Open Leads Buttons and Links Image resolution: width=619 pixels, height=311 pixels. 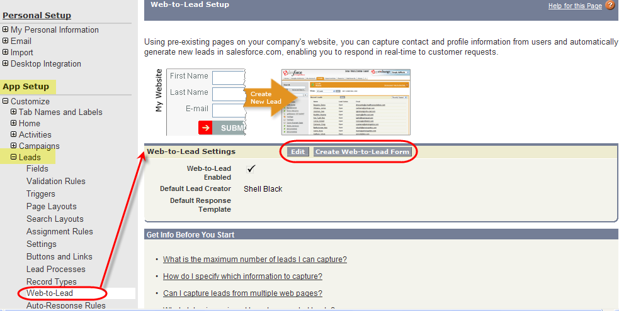coord(59,257)
